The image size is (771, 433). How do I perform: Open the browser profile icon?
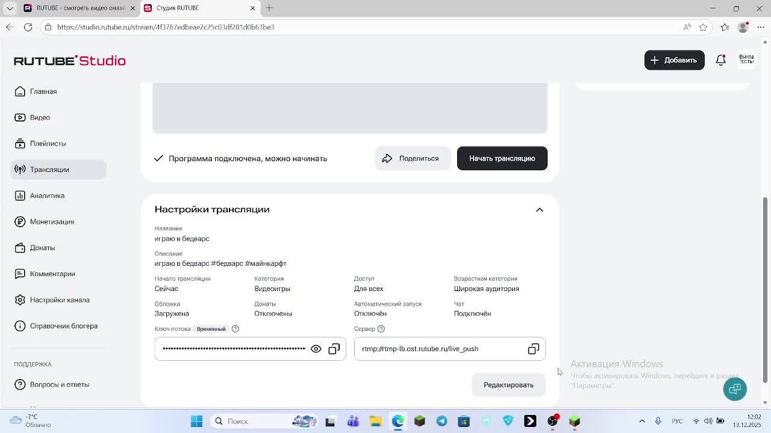(743, 27)
